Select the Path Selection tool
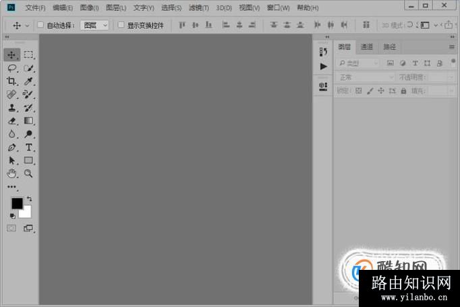The width and height of the screenshot is (460, 307). click(x=11, y=161)
